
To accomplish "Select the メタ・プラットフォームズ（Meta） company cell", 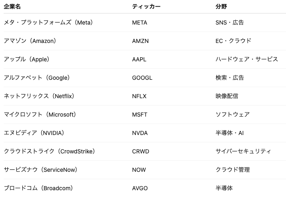I will tap(49, 22).
